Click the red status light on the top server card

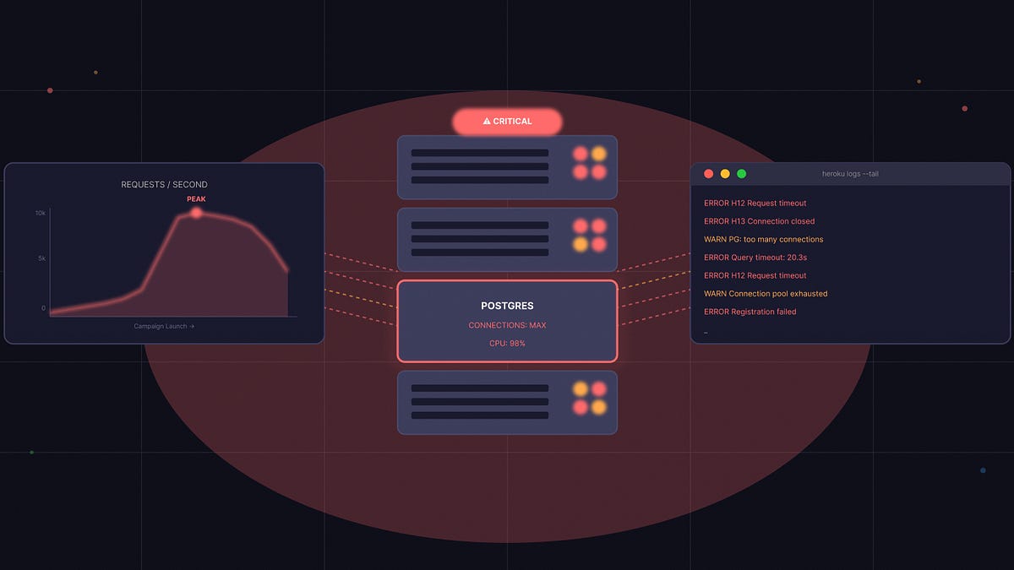pyautogui.click(x=581, y=153)
